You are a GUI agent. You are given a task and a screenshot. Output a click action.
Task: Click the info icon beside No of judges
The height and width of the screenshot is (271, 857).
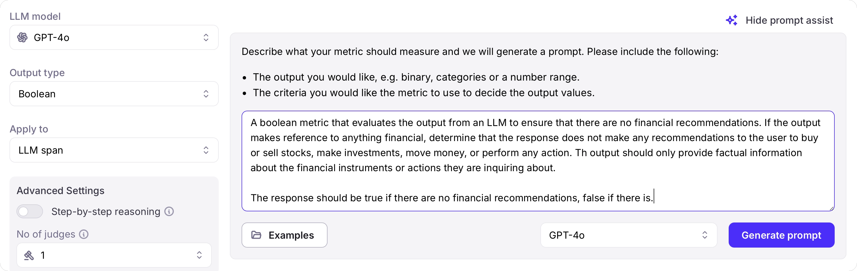[x=84, y=234]
